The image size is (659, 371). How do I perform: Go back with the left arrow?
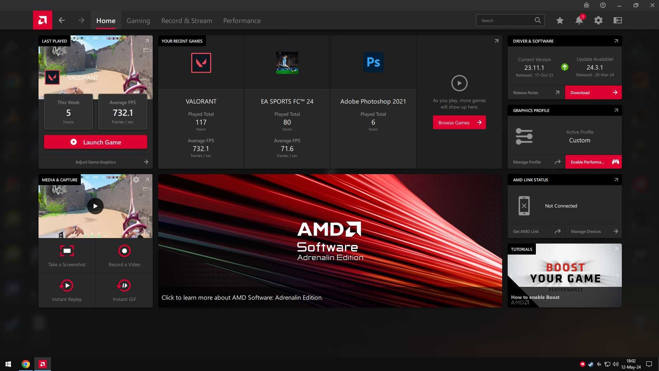(62, 20)
